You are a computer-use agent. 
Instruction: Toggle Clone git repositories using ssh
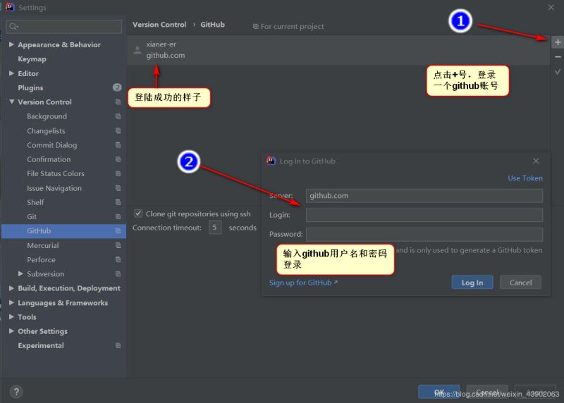(139, 213)
